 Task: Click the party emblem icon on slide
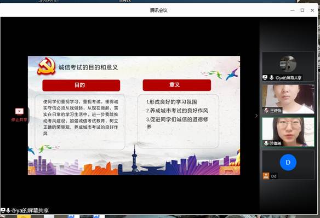click(x=47, y=66)
